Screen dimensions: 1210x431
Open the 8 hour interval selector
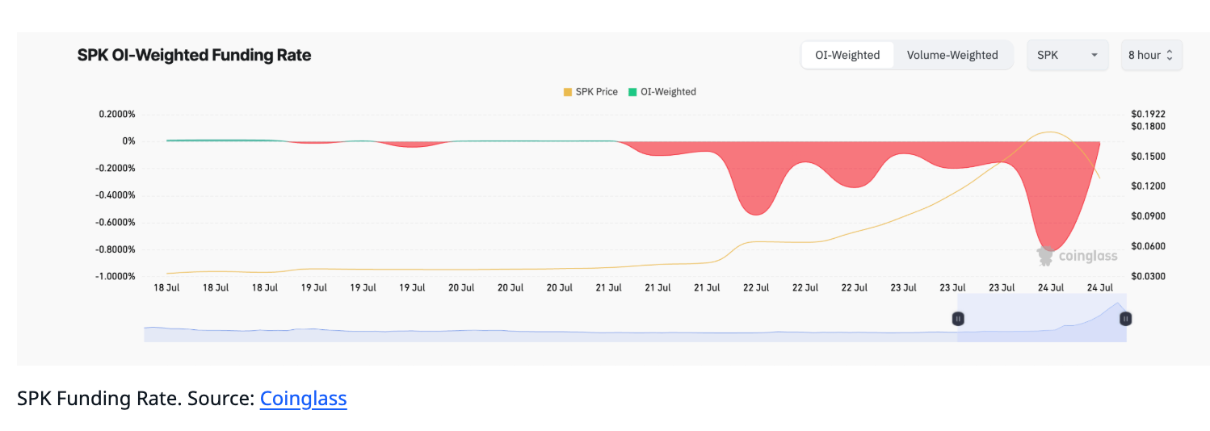[x=1150, y=56]
